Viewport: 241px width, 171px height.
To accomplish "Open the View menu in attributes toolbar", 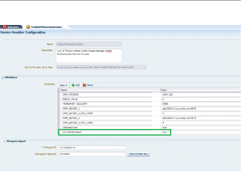I will pyautogui.click(x=63, y=85).
